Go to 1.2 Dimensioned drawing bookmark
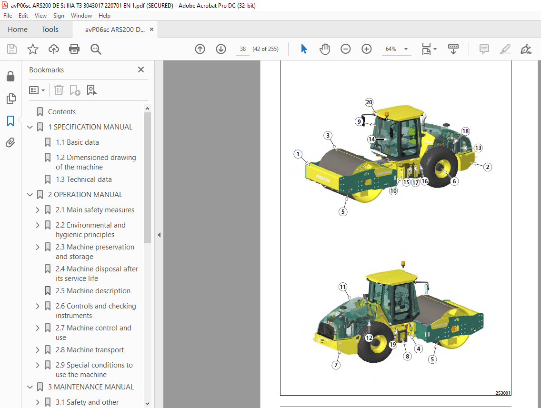This screenshot has width=541, height=408. (x=96, y=162)
